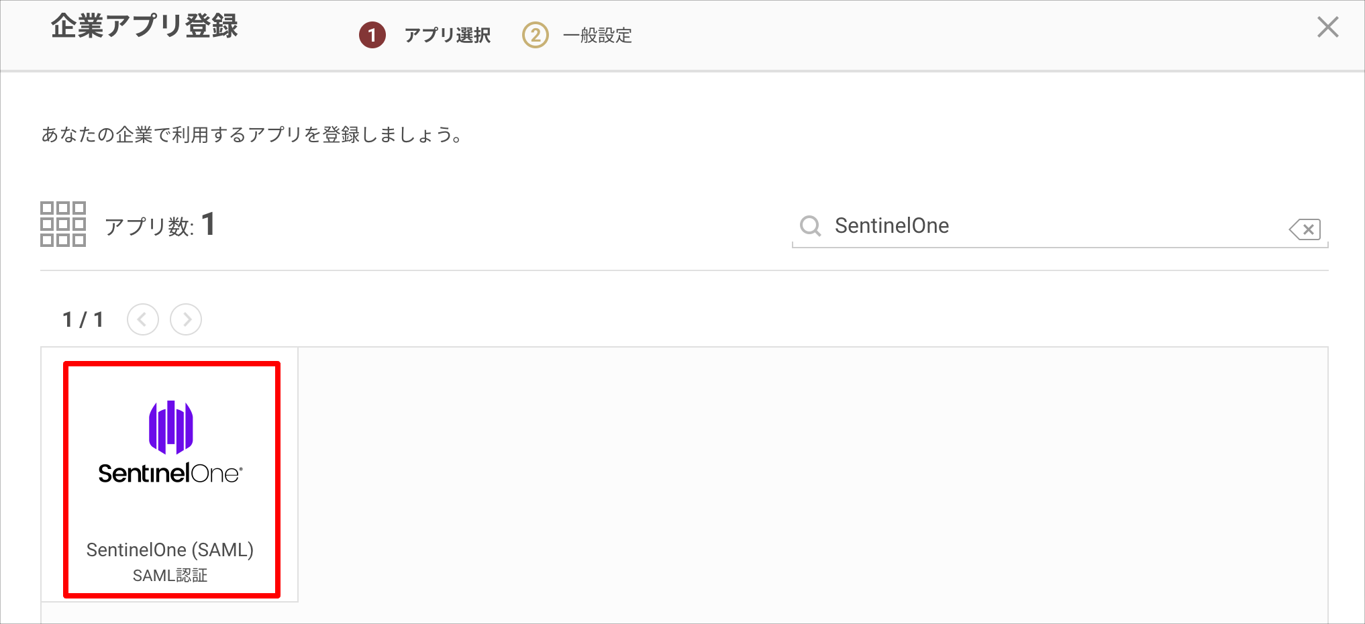Click the SAML認証 label
1365x624 pixels.
coord(170,574)
